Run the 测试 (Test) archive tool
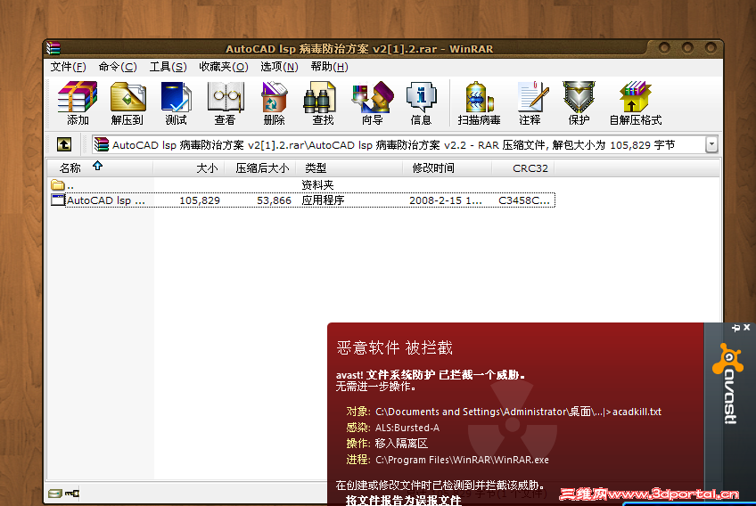The height and width of the screenshot is (506, 756). click(x=176, y=103)
